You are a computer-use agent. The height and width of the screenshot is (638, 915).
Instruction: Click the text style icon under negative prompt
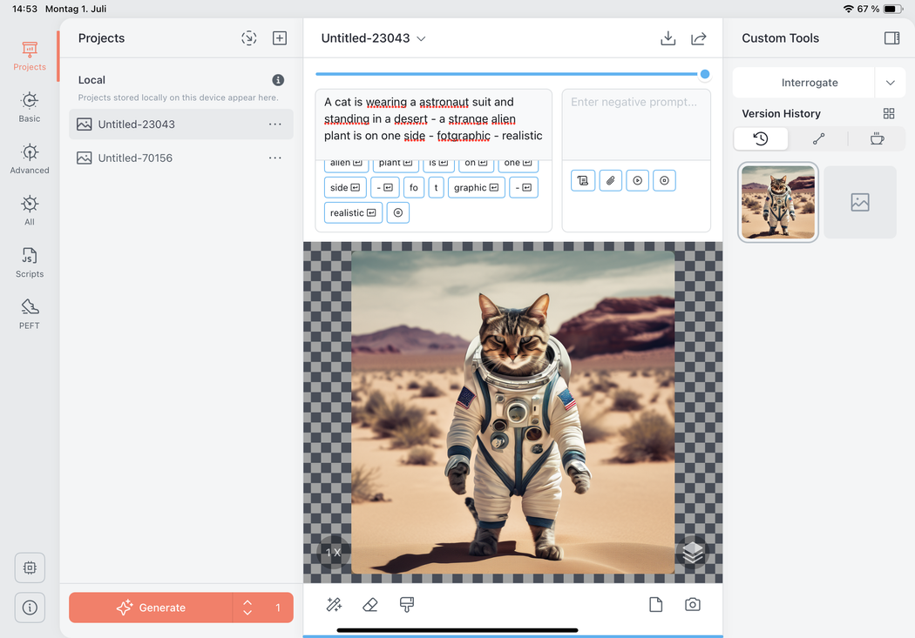pos(583,181)
